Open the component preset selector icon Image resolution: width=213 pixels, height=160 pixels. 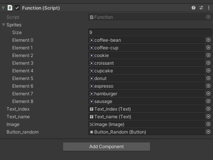[201, 8]
